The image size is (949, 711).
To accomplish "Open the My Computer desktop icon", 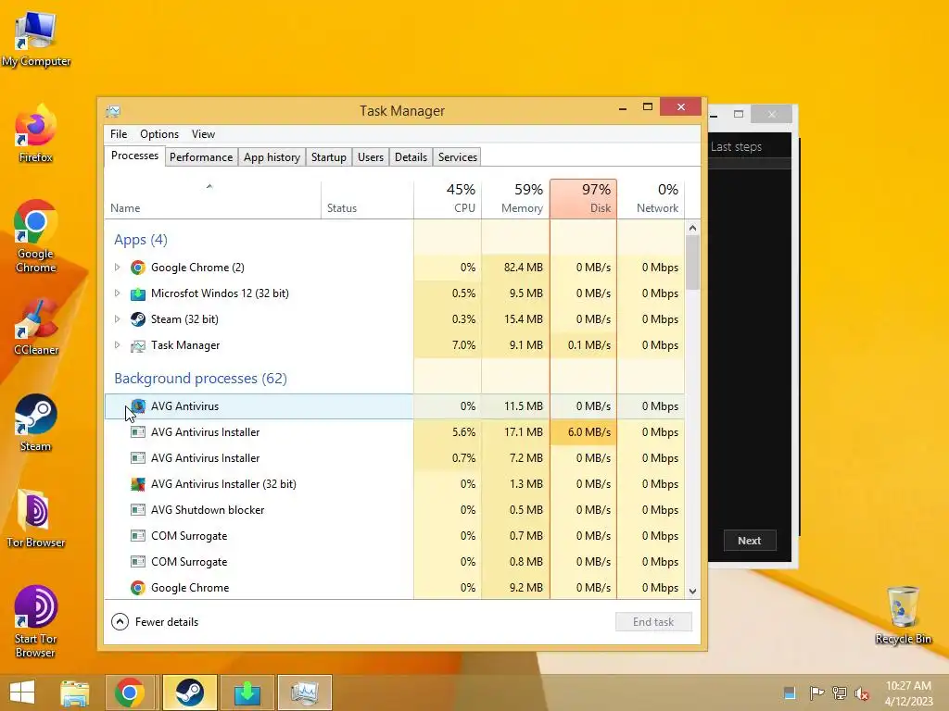I will [x=36, y=38].
